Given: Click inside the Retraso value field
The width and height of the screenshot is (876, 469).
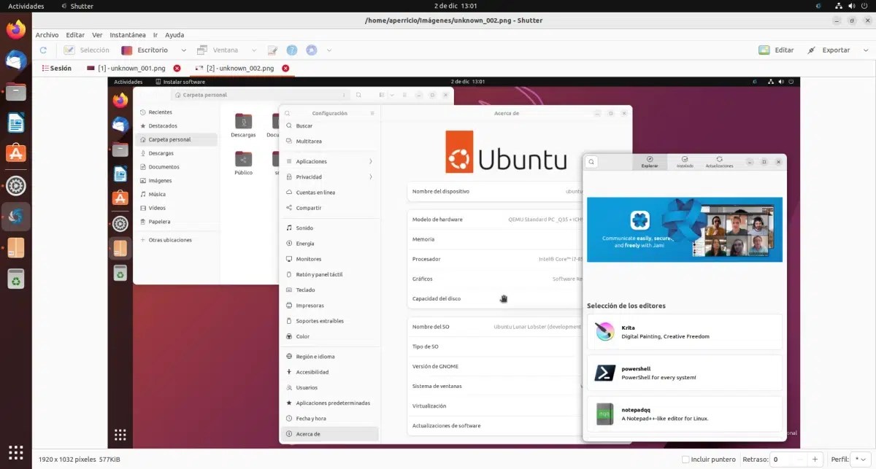Looking at the screenshot, I should [x=777, y=459].
